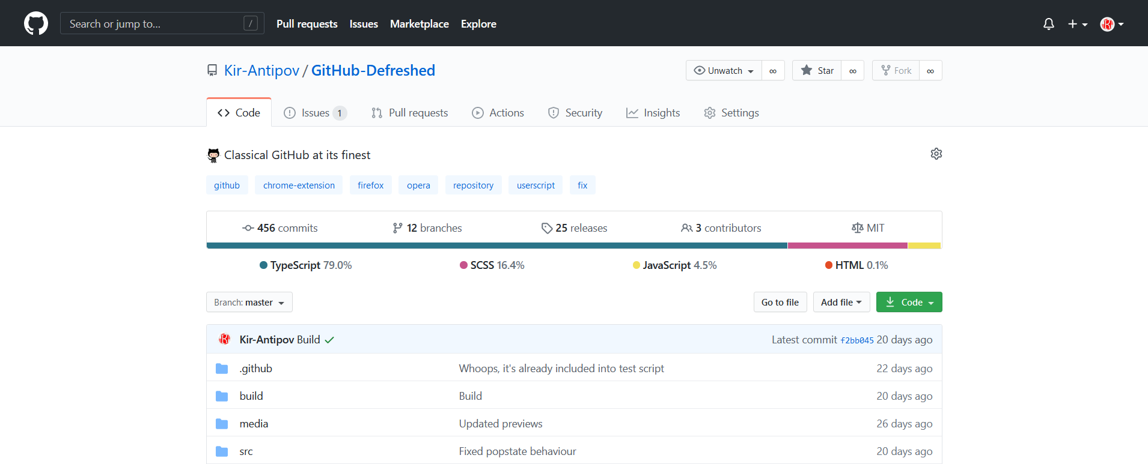Open commit hash f2bb045
This screenshot has width=1148, height=464.
(x=857, y=340)
